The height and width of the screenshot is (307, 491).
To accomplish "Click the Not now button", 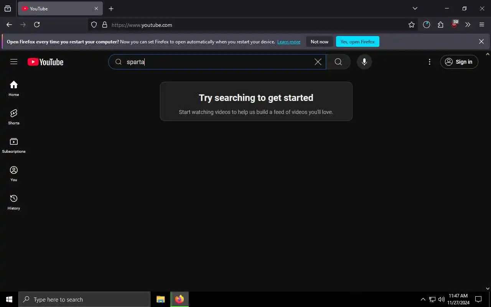I will pyautogui.click(x=320, y=42).
